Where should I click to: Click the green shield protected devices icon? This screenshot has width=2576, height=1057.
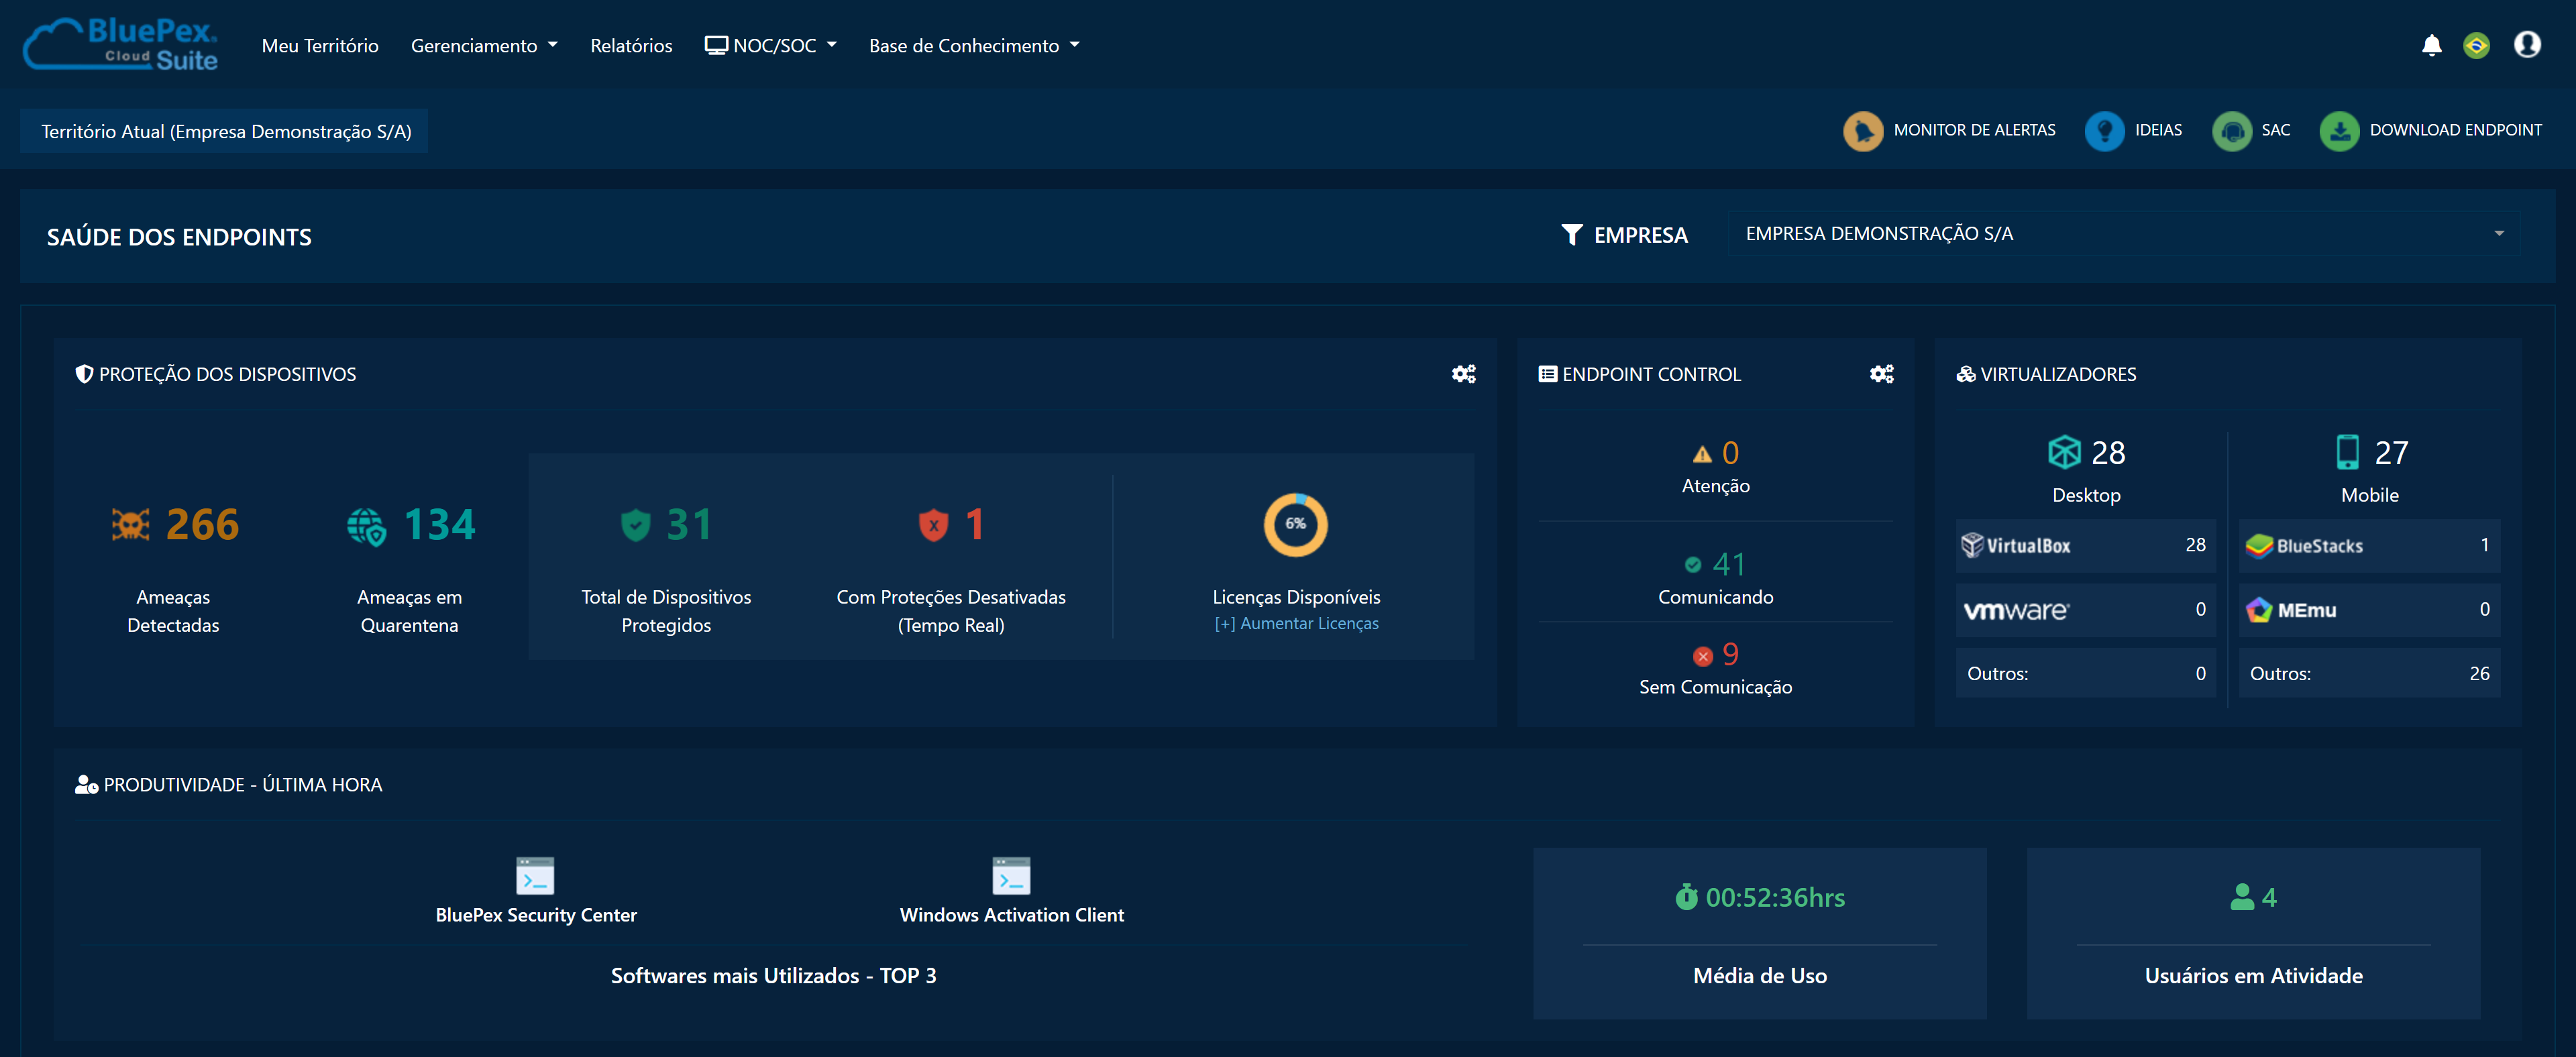pyautogui.click(x=636, y=525)
